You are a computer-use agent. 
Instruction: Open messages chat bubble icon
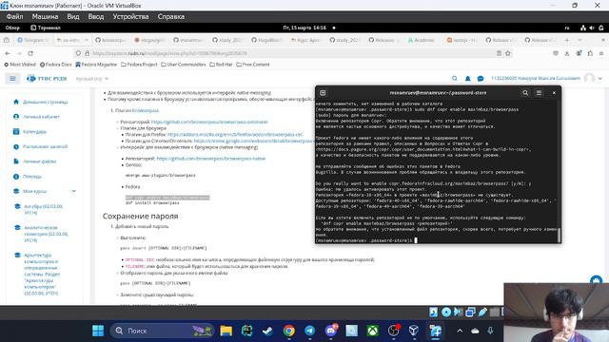[x=481, y=78]
